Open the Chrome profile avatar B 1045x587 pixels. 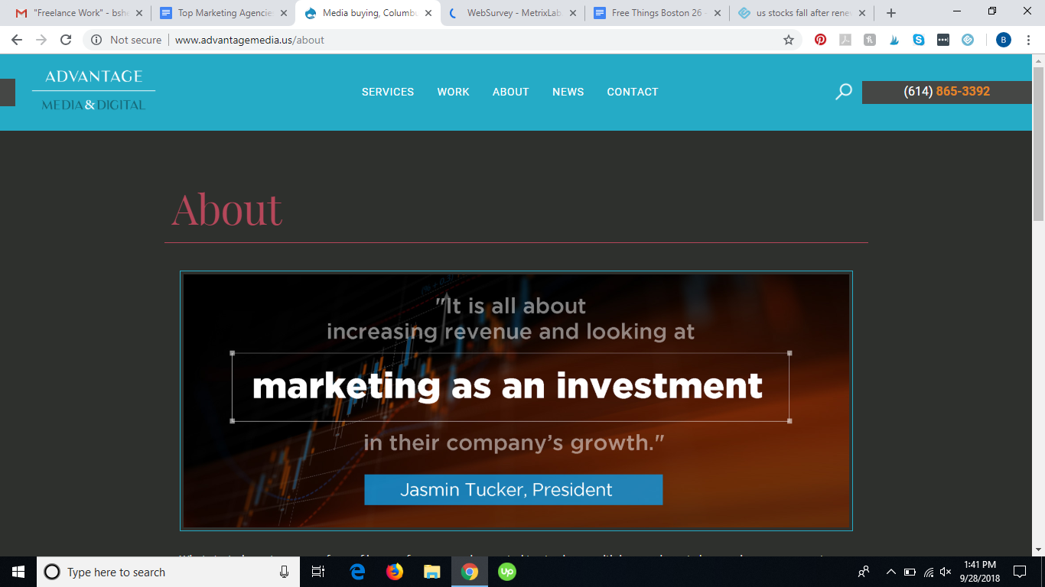click(x=1004, y=40)
